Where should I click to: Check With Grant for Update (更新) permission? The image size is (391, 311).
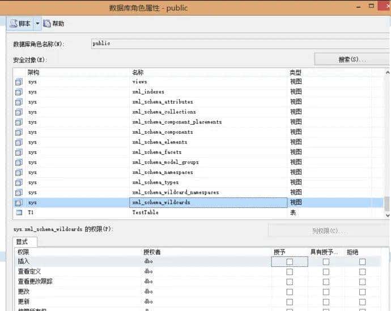tap(326, 302)
